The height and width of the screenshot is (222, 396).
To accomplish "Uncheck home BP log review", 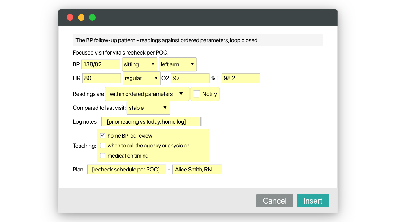I will click(103, 136).
